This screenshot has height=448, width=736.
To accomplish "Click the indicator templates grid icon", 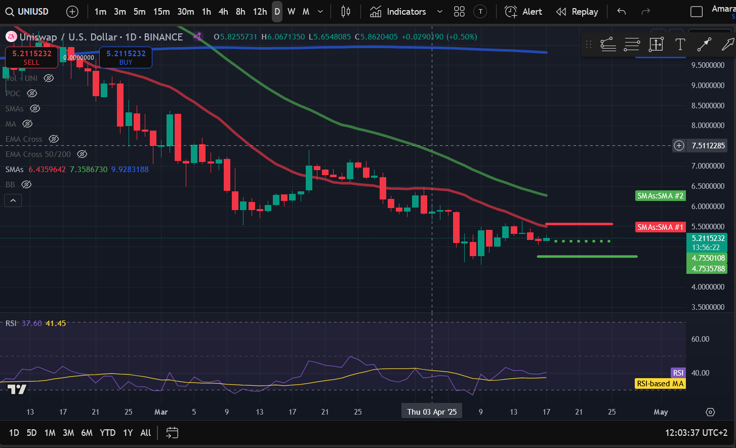I will 459,12.
